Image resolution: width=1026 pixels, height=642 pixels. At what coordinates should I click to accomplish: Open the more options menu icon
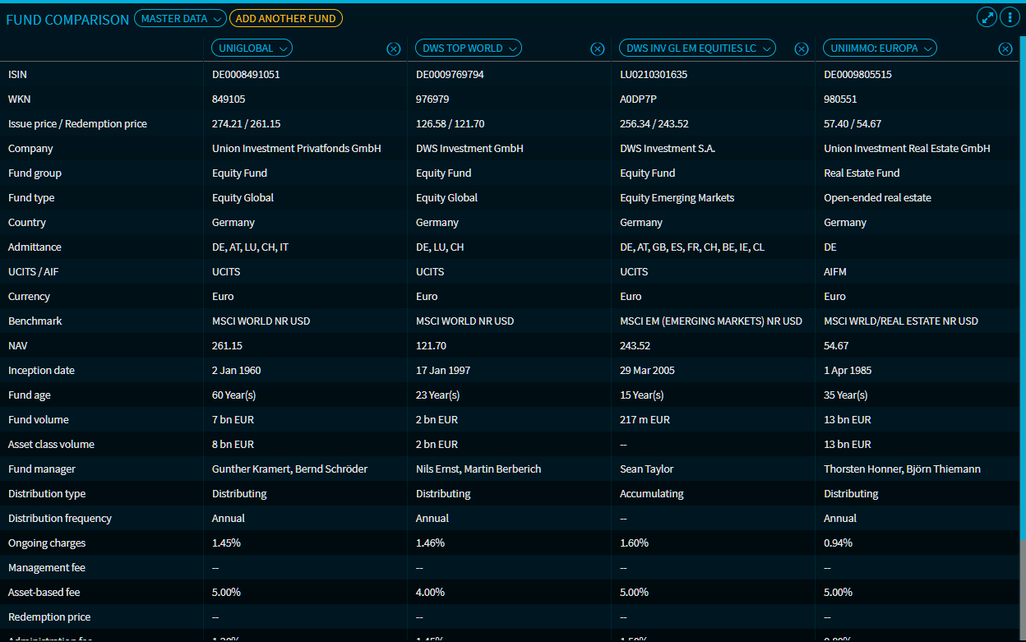click(1010, 17)
